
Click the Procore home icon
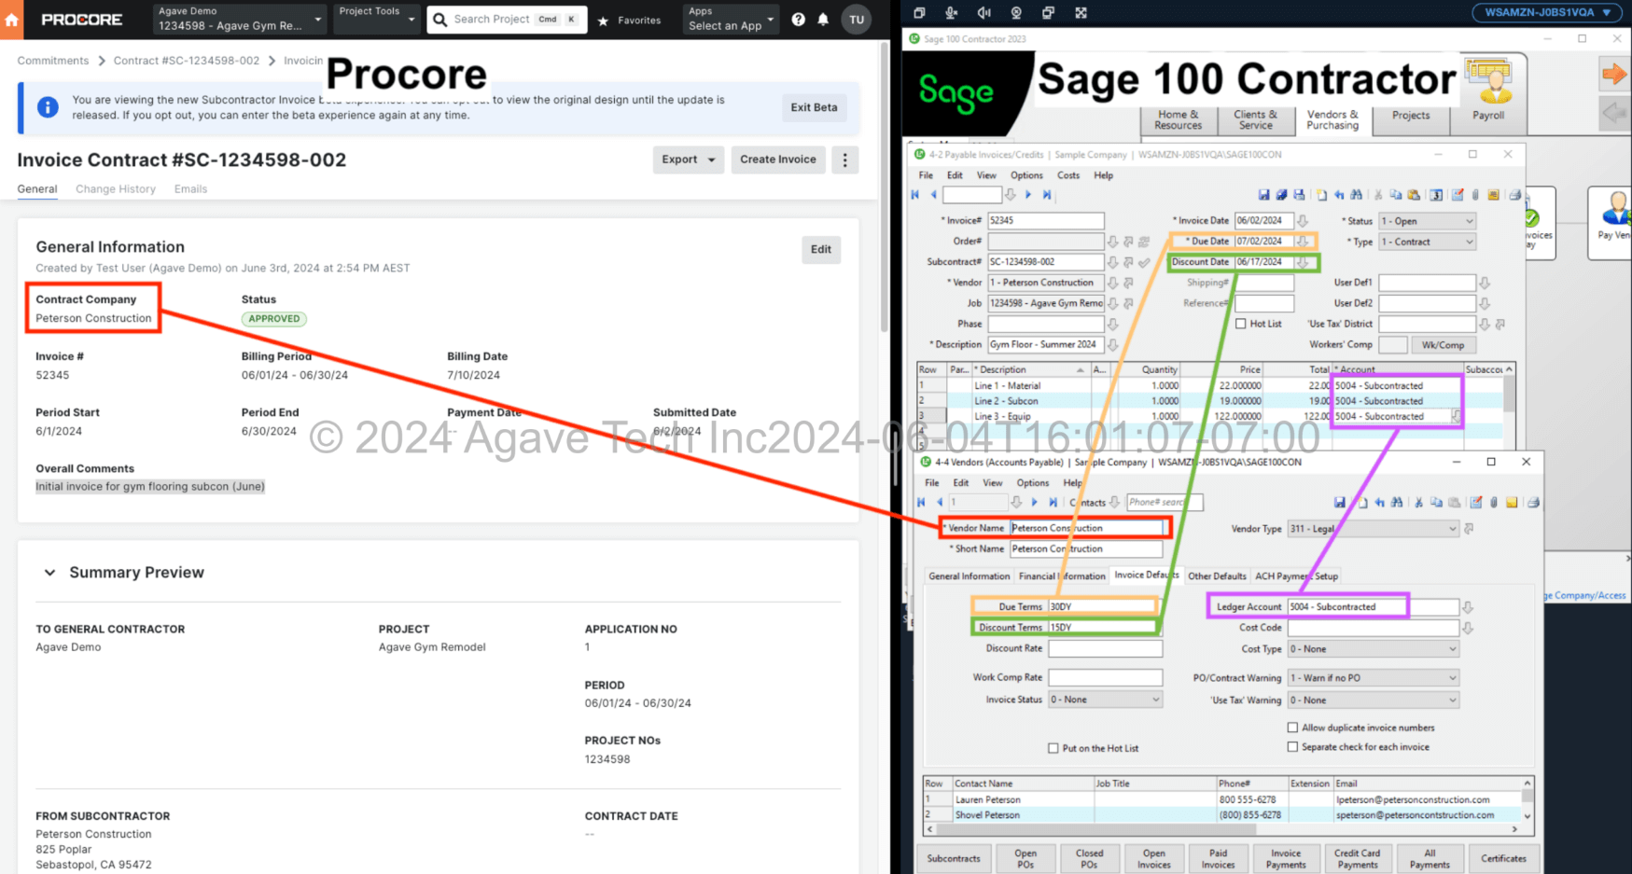(x=12, y=20)
